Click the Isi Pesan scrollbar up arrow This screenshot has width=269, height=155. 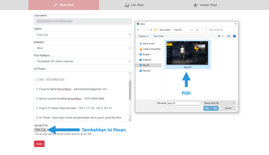[x=130, y=73]
